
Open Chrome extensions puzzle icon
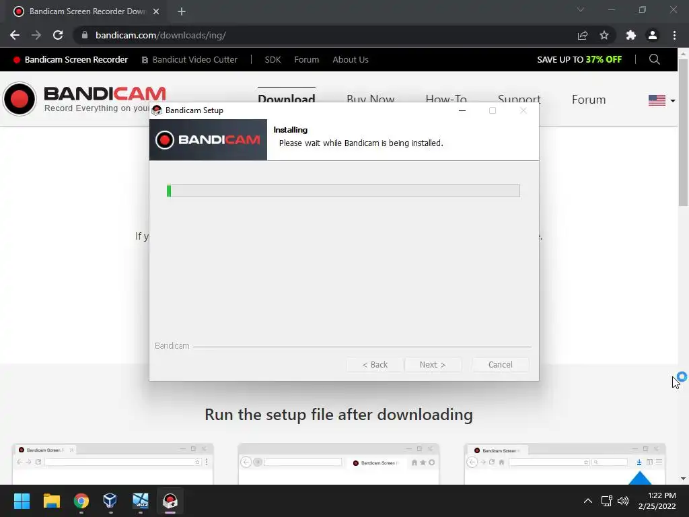click(631, 35)
